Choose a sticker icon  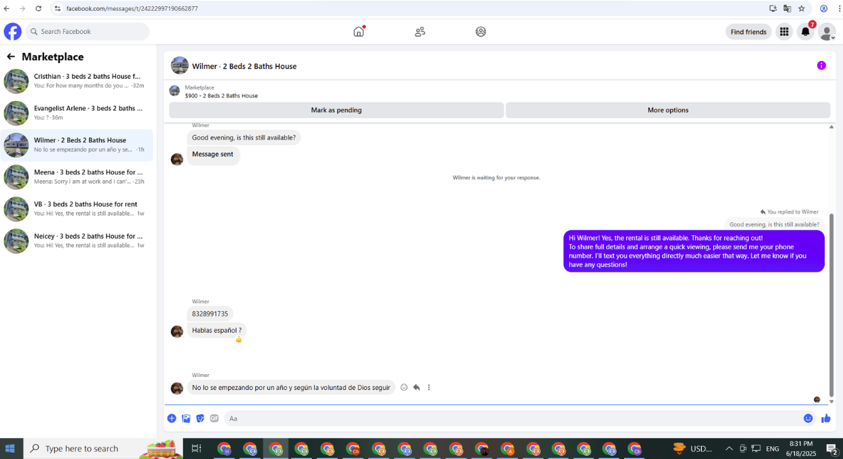[x=200, y=418]
